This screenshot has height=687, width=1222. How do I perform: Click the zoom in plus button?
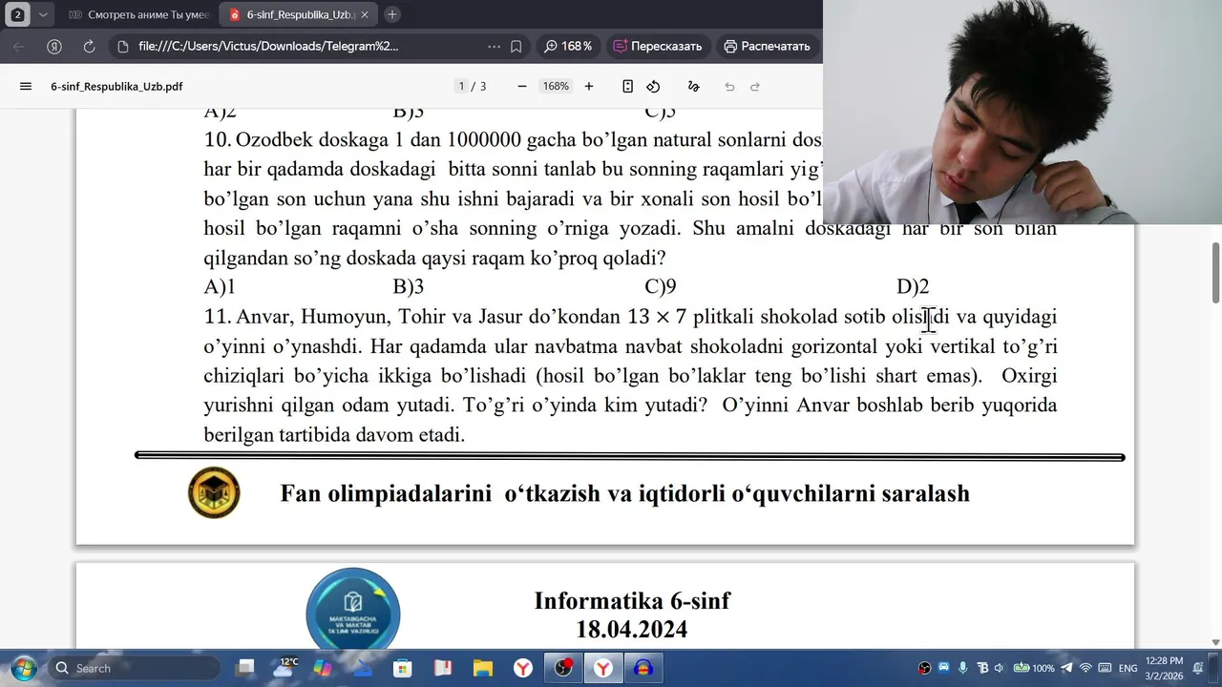coord(589,86)
